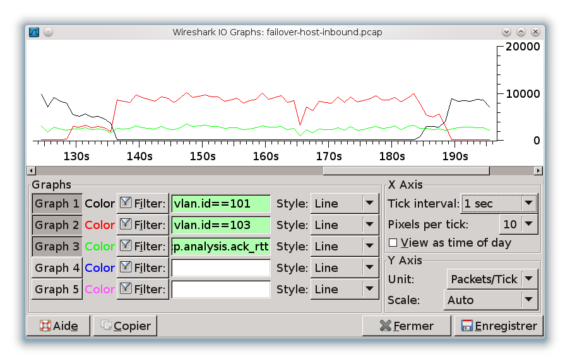The width and height of the screenshot is (570, 364).
Task: Open the Y Axis Unit dropdown
Action: 492,279
